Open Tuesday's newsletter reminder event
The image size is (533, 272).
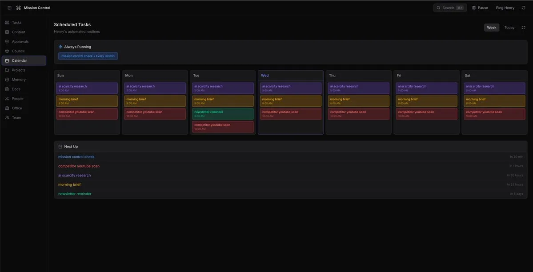click(x=223, y=114)
